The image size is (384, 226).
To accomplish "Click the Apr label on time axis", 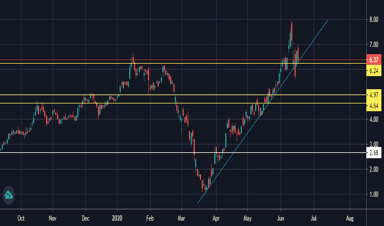I will [216, 218].
